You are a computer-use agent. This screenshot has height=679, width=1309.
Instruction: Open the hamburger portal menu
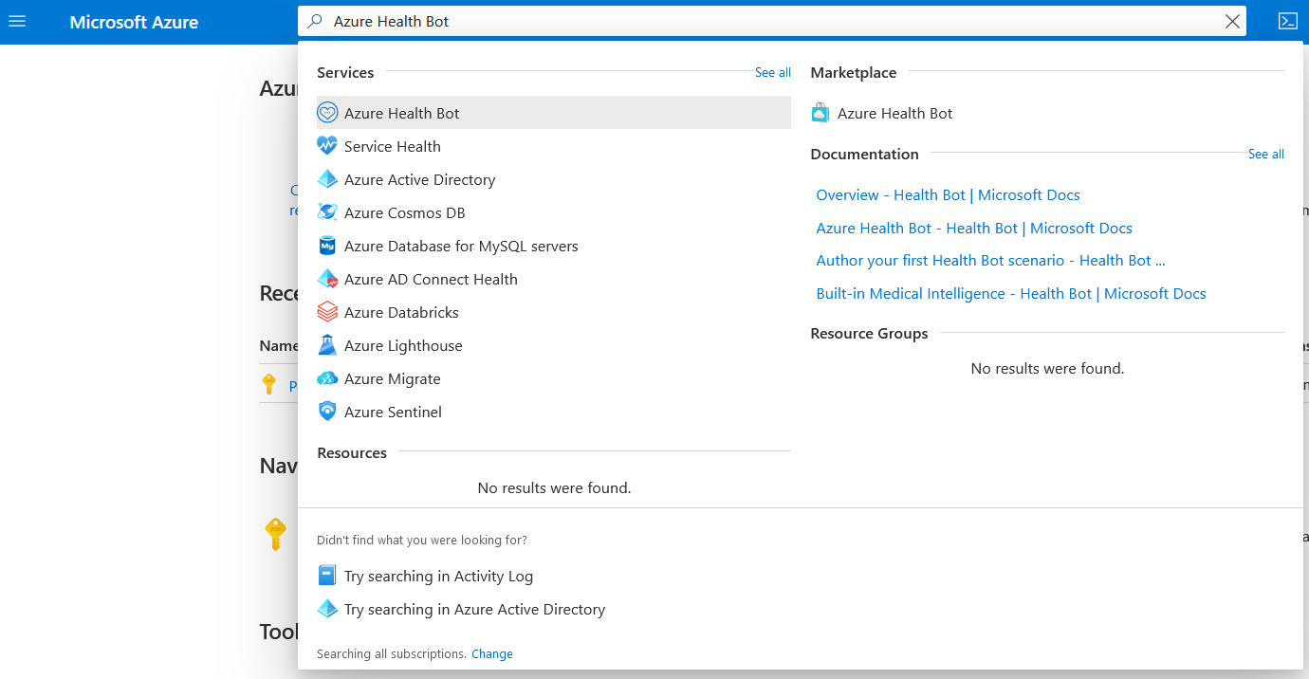pos(17,21)
